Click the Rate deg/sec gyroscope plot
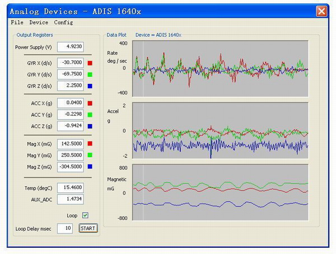Screen dimensions: 336x254 [221, 68]
